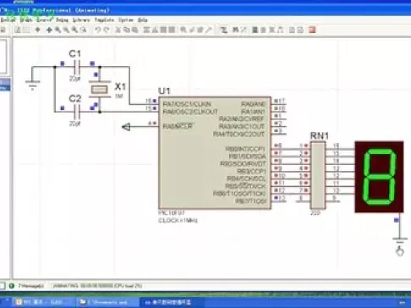Select the U1 microcontroller chip body

point(215,153)
